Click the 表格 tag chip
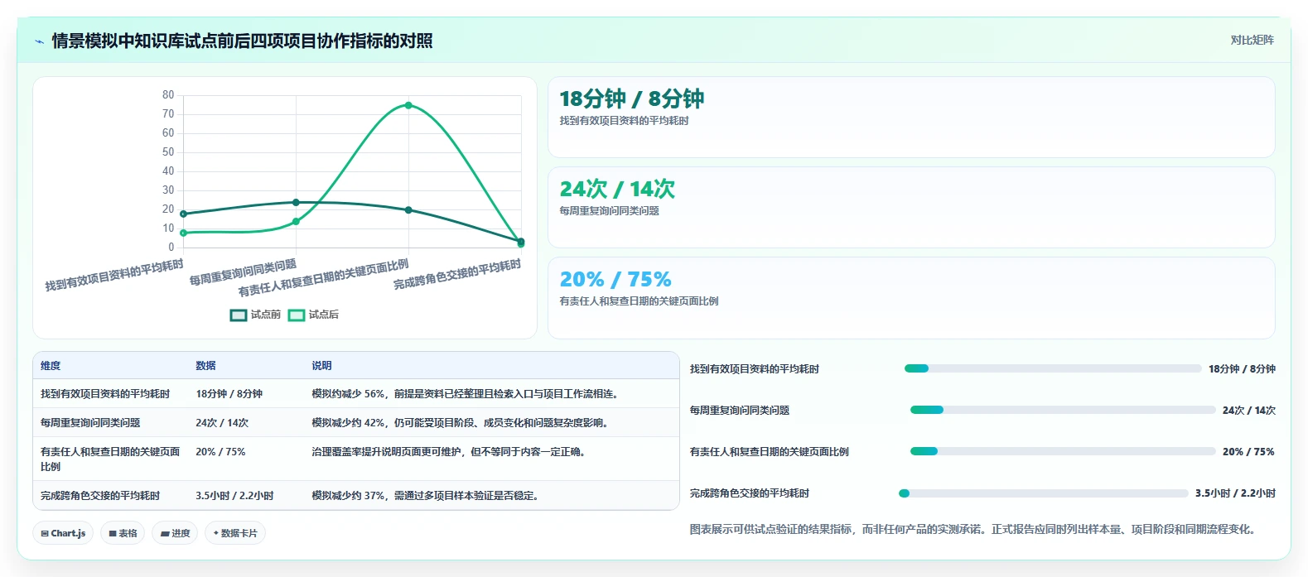 coord(123,533)
